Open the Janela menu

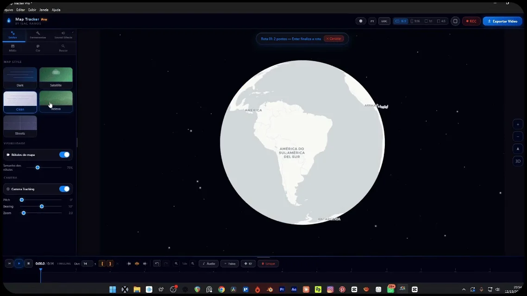point(44,10)
